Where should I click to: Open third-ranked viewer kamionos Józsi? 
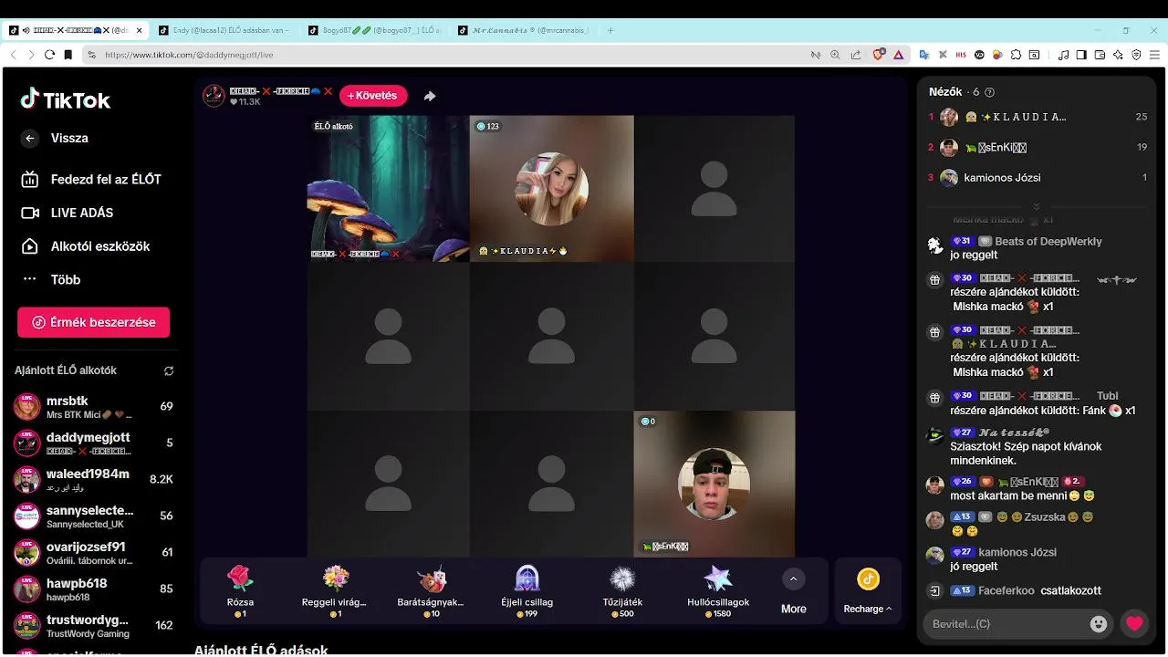(x=1038, y=178)
